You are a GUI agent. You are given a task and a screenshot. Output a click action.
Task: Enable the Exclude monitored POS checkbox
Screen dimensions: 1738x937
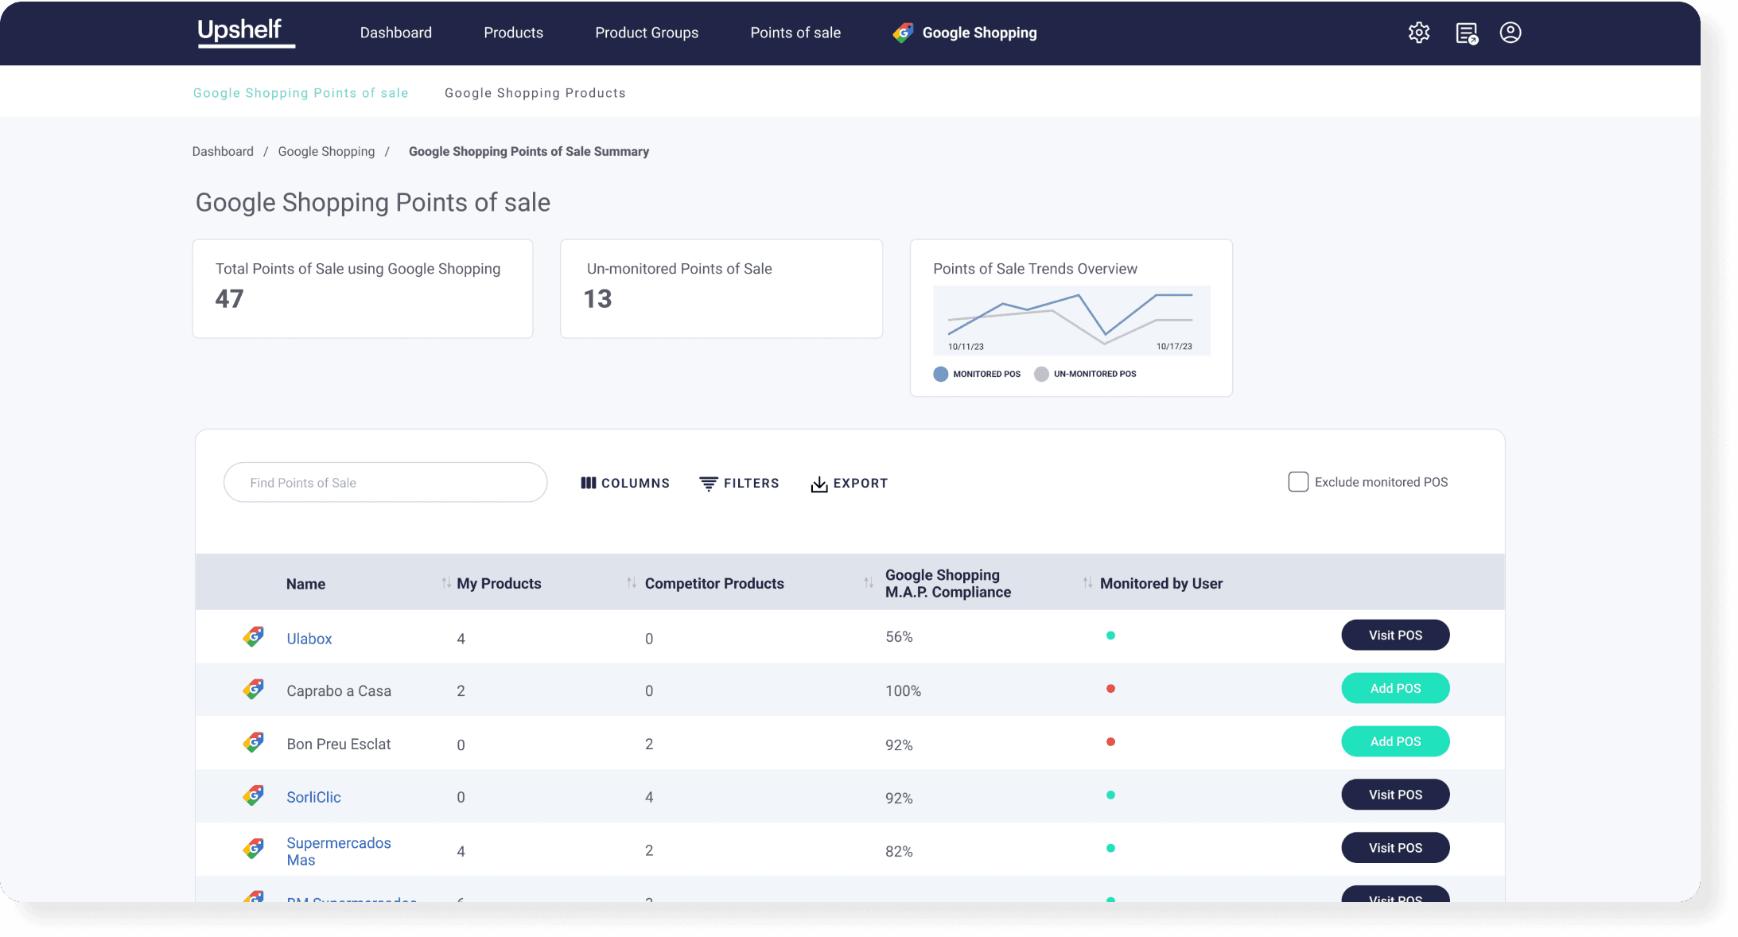pyautogui.click(x=1298, y=481)
